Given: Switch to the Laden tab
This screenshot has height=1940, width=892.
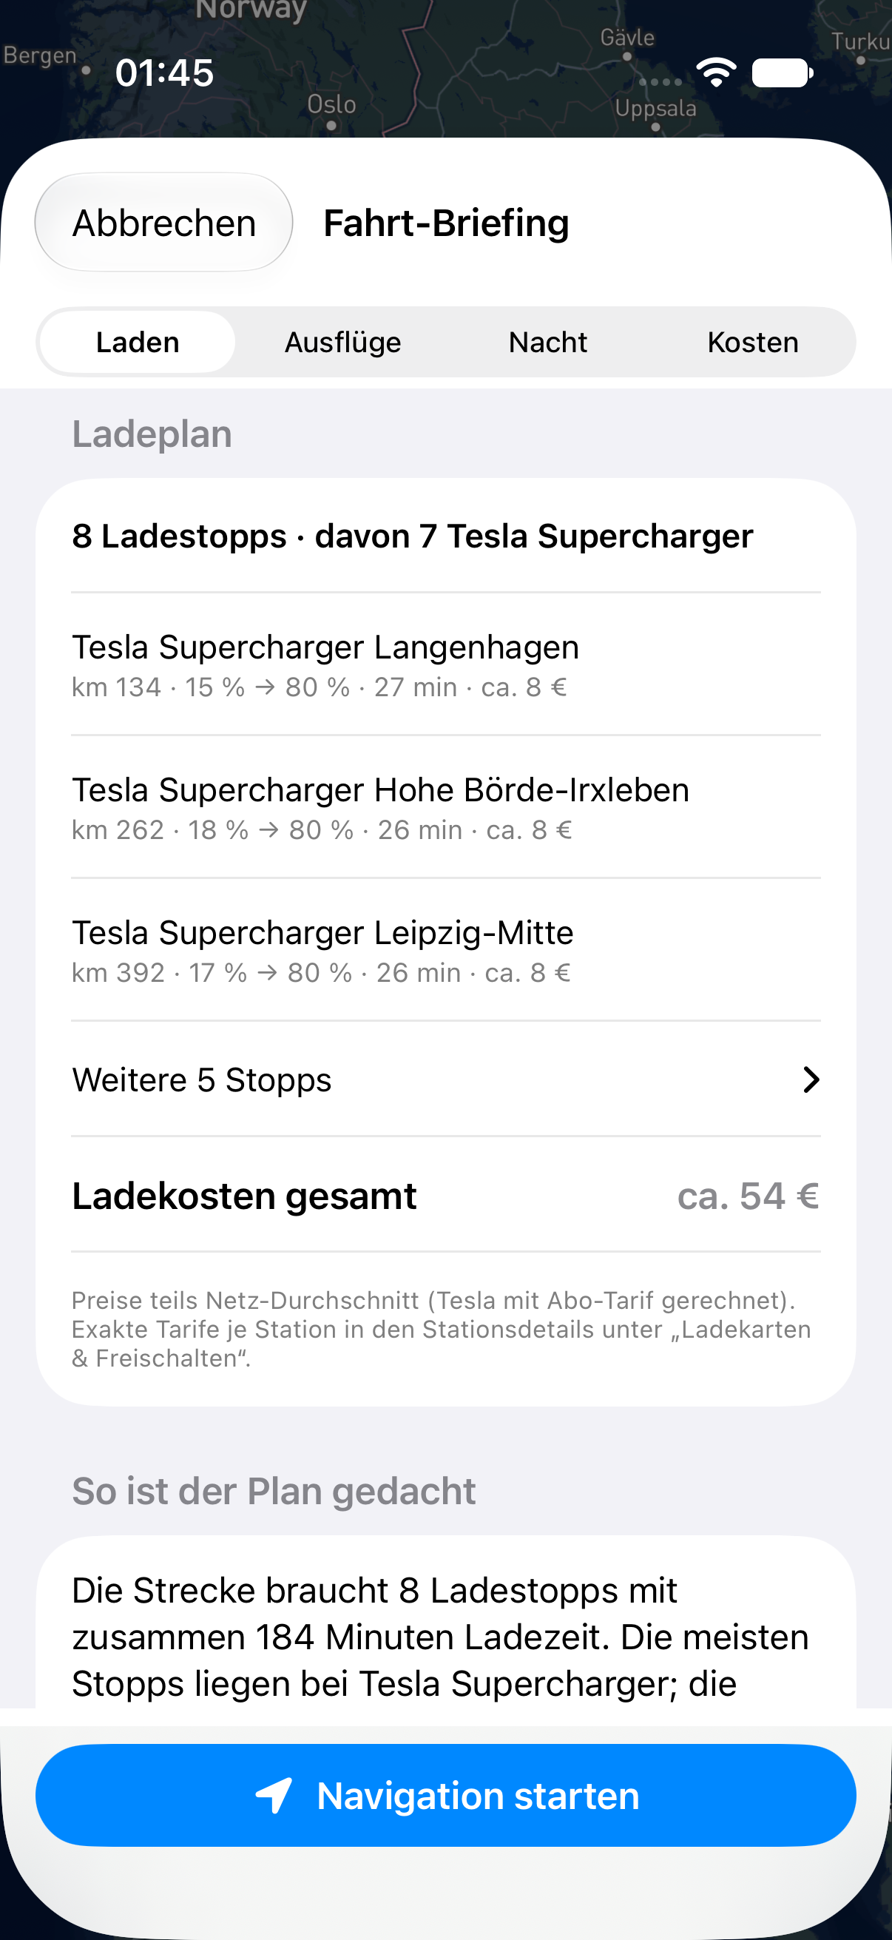Looking at the screenshot, I should click(138, 342).
